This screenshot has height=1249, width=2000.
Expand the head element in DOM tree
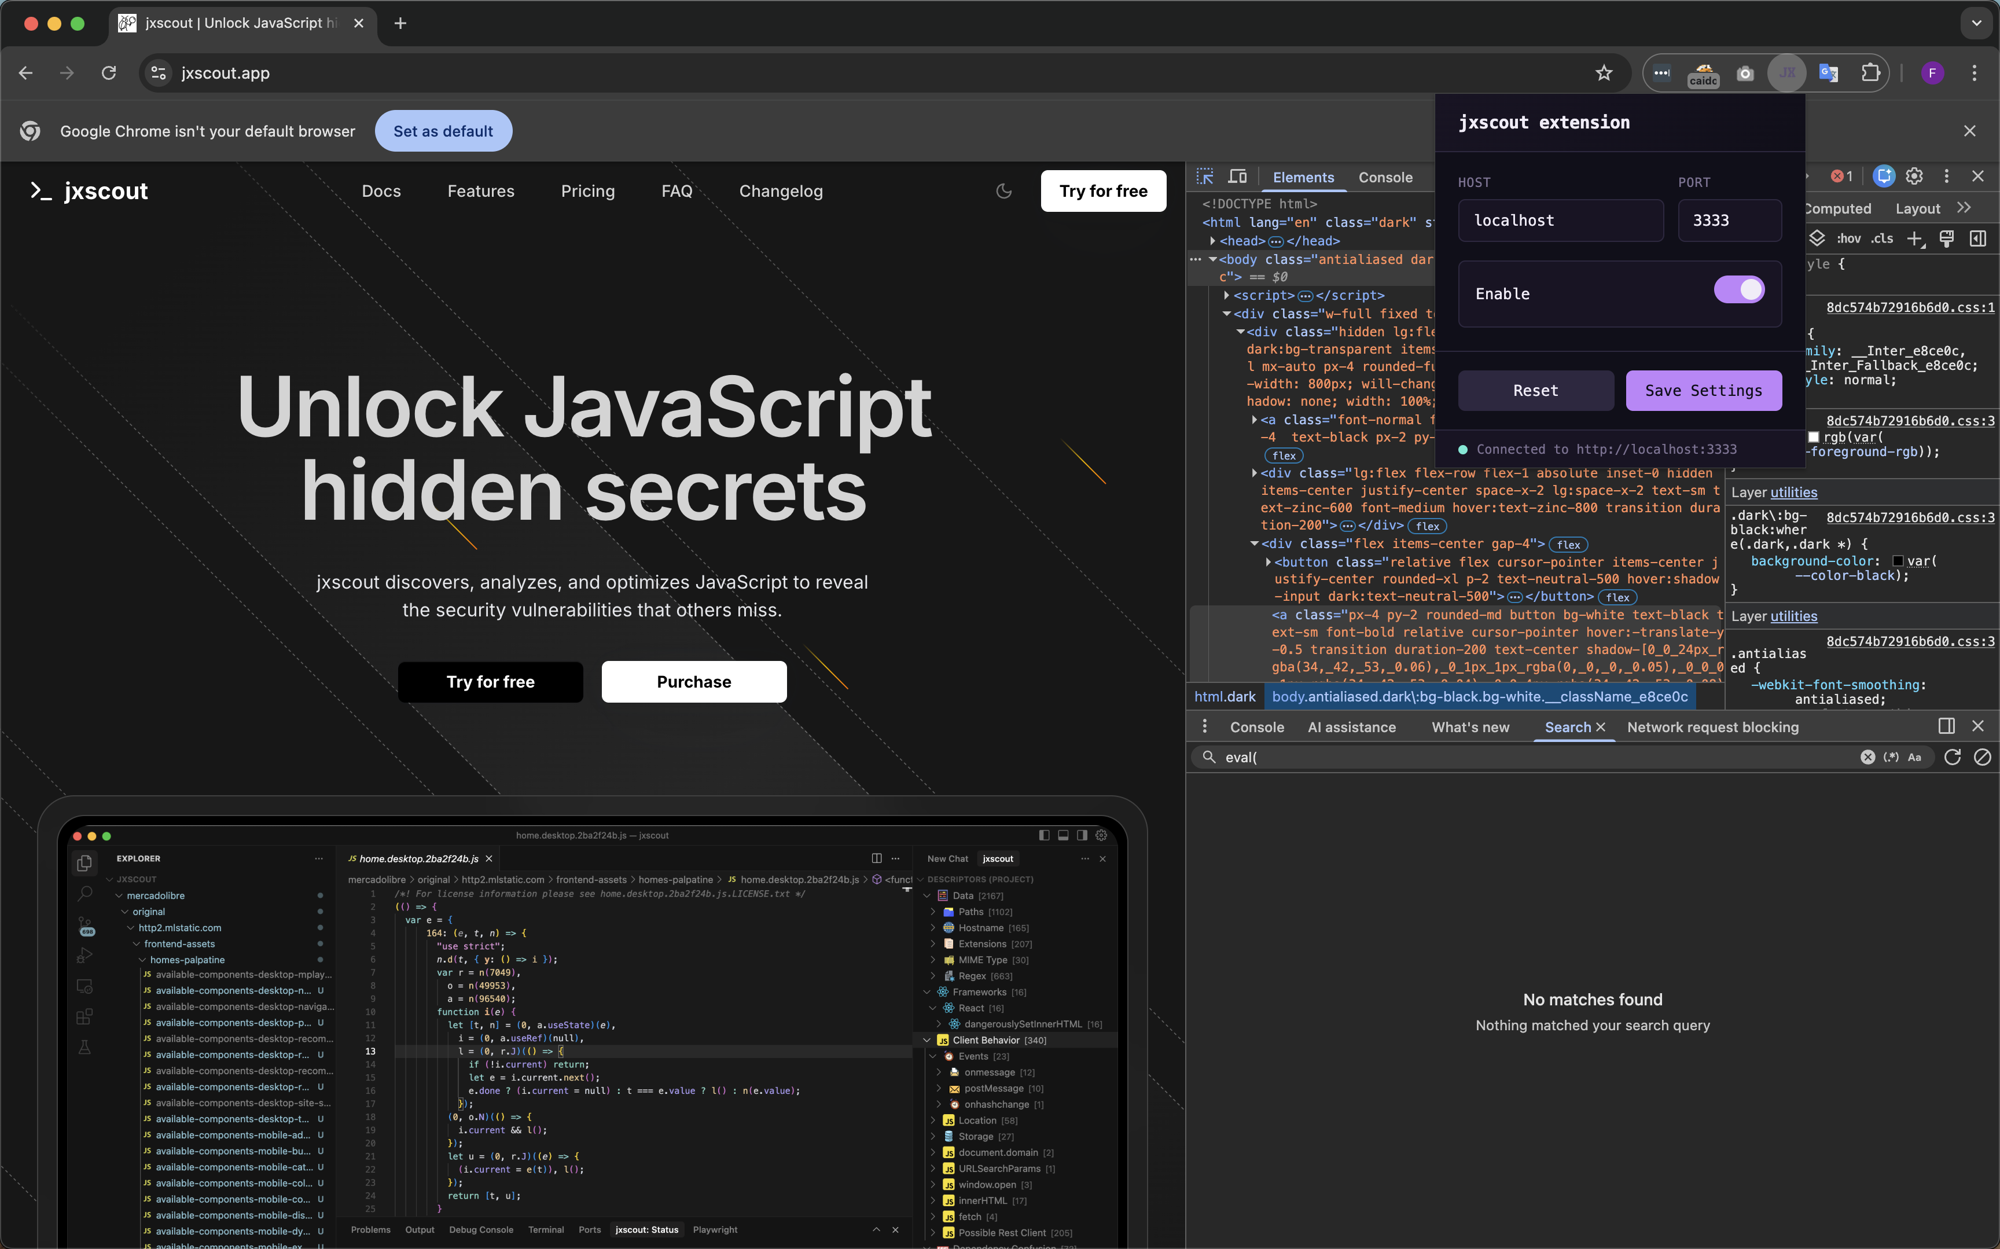(1212, 240)
